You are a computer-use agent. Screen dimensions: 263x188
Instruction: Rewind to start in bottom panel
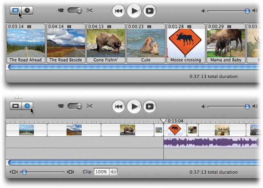tap(118, 107)
